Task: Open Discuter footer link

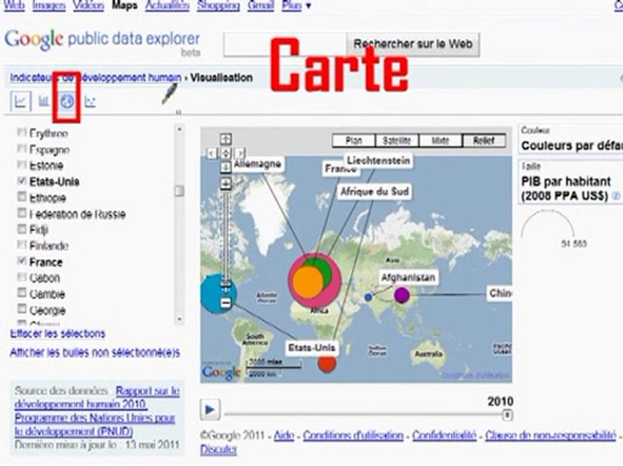Action: click(x=218, y=450)
